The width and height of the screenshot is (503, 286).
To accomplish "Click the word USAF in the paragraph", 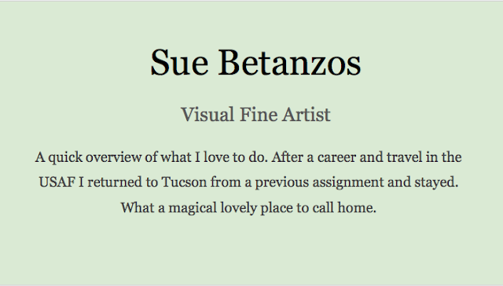I will pos(57,182).
